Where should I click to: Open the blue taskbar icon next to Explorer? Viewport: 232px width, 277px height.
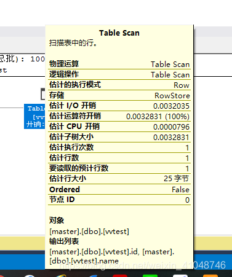click(94, 276)
